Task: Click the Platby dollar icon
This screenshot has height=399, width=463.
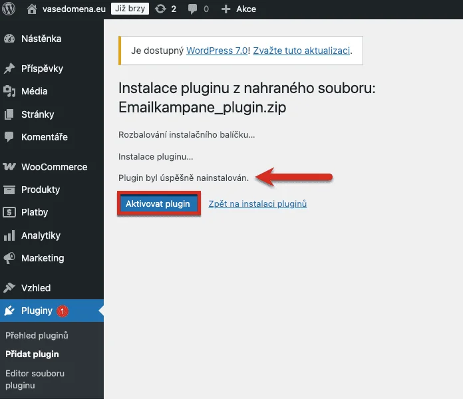Action: [9, 212]
